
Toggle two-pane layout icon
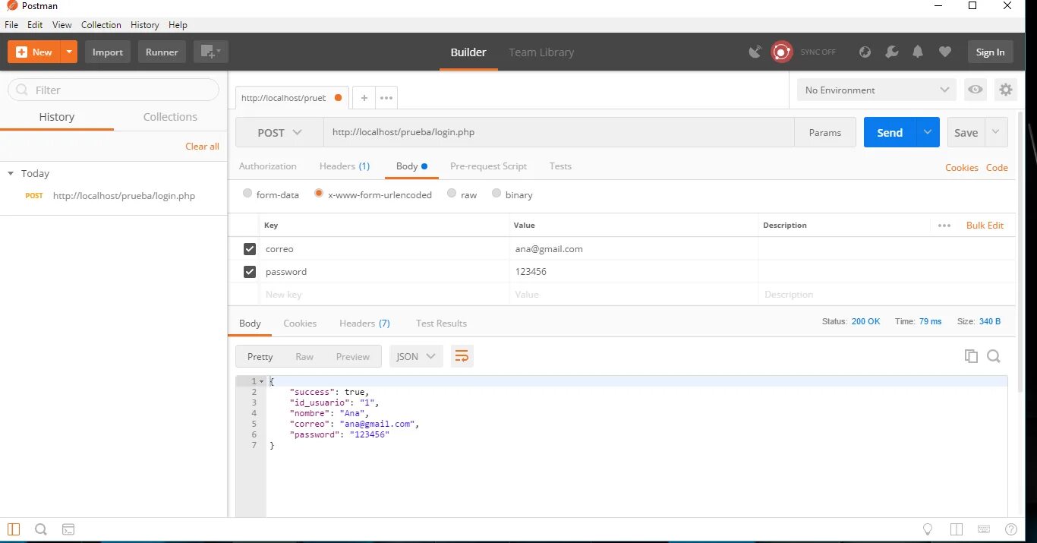tap(956, 529)
